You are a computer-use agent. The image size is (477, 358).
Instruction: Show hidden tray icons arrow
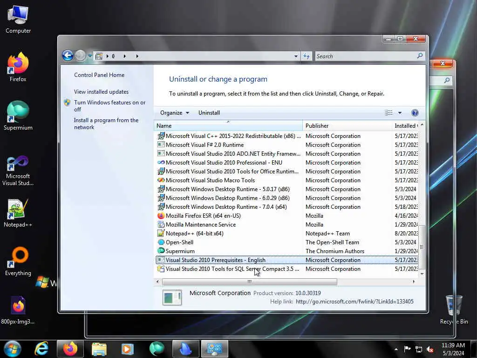coord(396,349)
